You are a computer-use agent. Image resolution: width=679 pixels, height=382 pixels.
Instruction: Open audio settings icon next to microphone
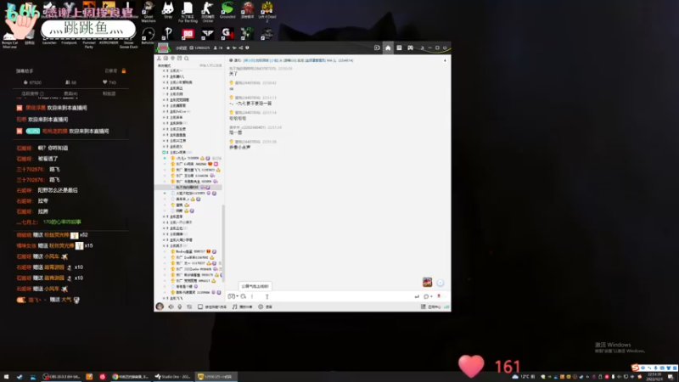tap(189, 306)
